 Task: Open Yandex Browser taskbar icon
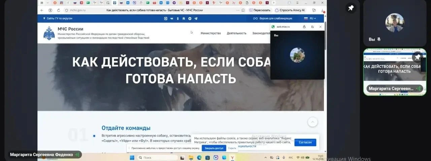pos(232,157)
